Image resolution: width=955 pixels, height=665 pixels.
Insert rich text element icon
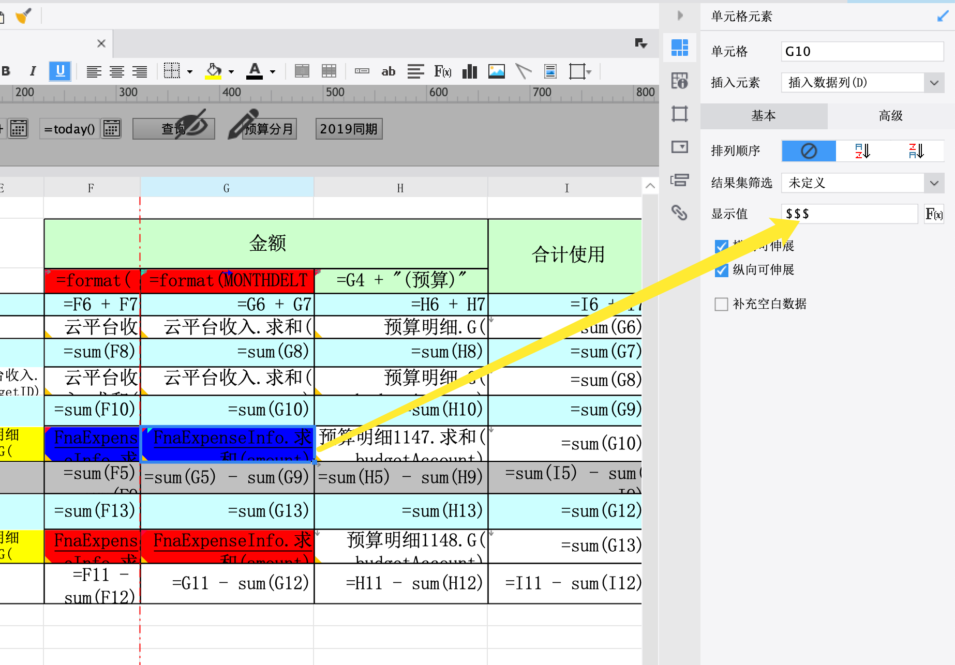point(416,71)
